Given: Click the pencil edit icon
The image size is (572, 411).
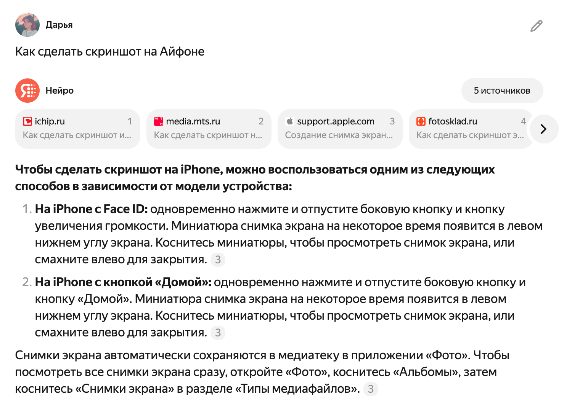Looking at the screenshot, I should [536, 26].
